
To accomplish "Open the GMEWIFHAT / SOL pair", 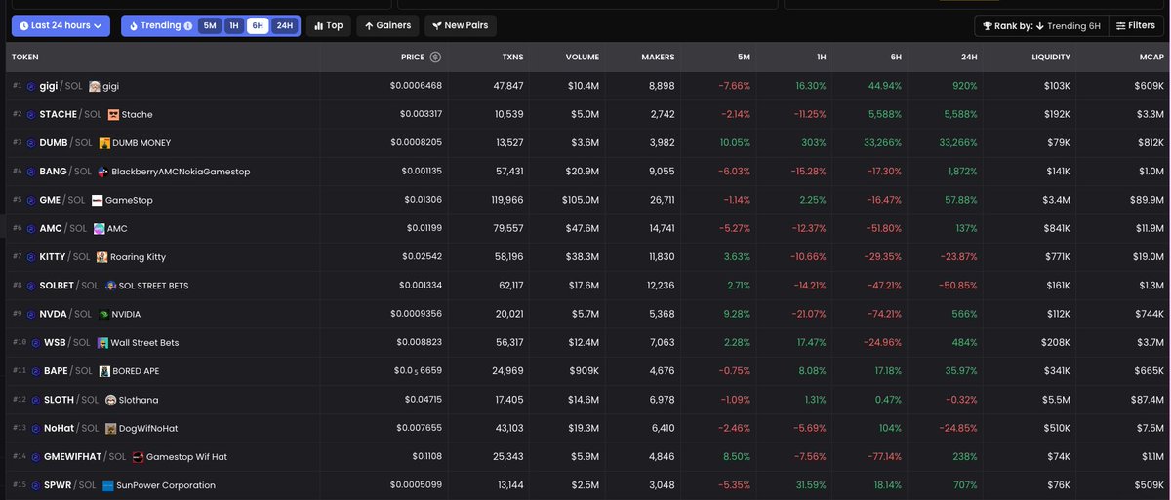I will [86, 456].
